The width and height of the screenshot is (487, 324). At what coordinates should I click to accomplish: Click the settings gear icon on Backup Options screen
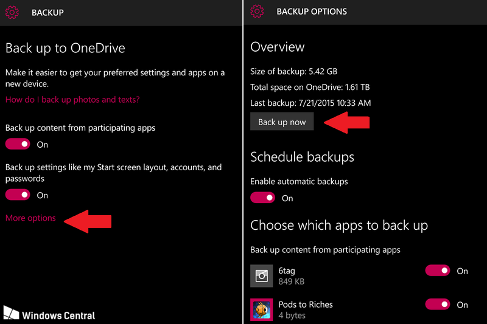point(257,12)
